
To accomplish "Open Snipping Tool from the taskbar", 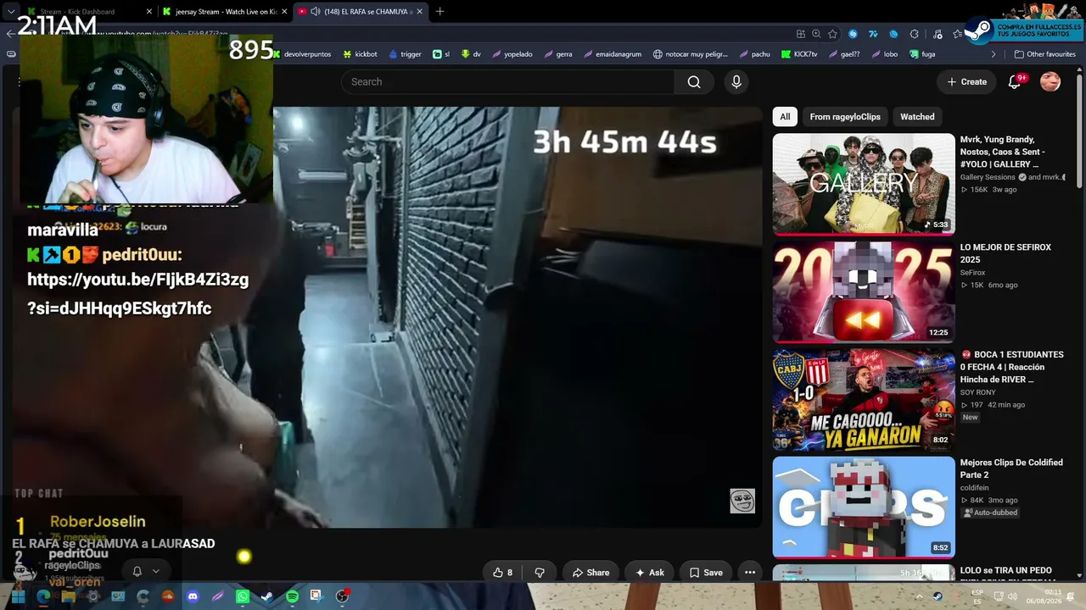I will coord(316,596).
